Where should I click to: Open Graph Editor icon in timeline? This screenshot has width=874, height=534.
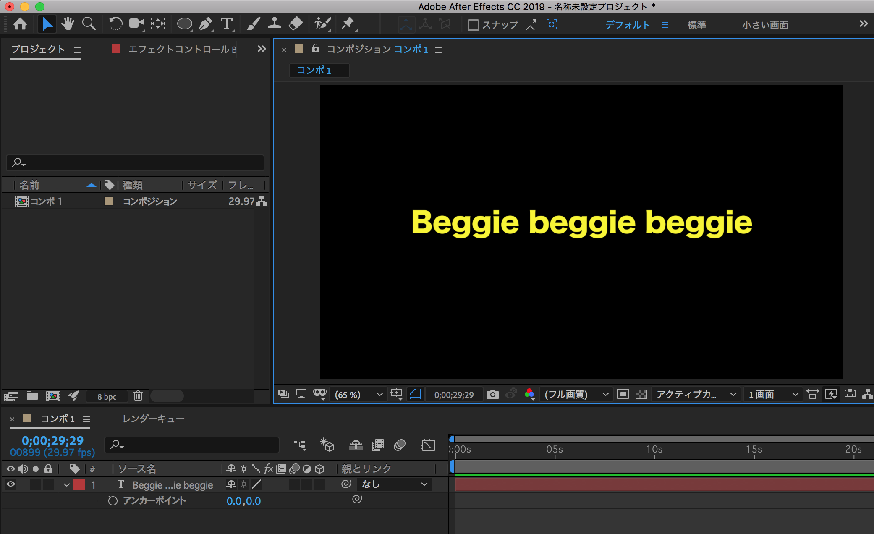[428, 445]
